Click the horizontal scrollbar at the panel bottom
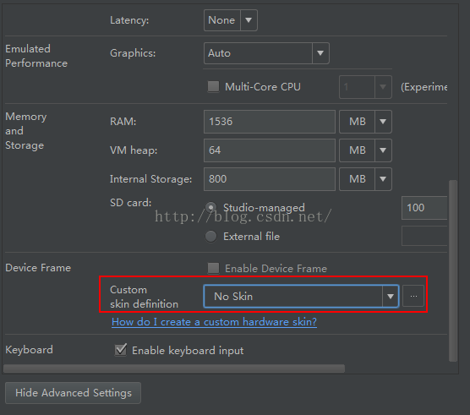 174,369
